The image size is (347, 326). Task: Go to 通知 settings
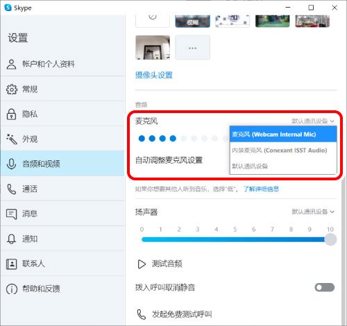[x=62, y=239]
